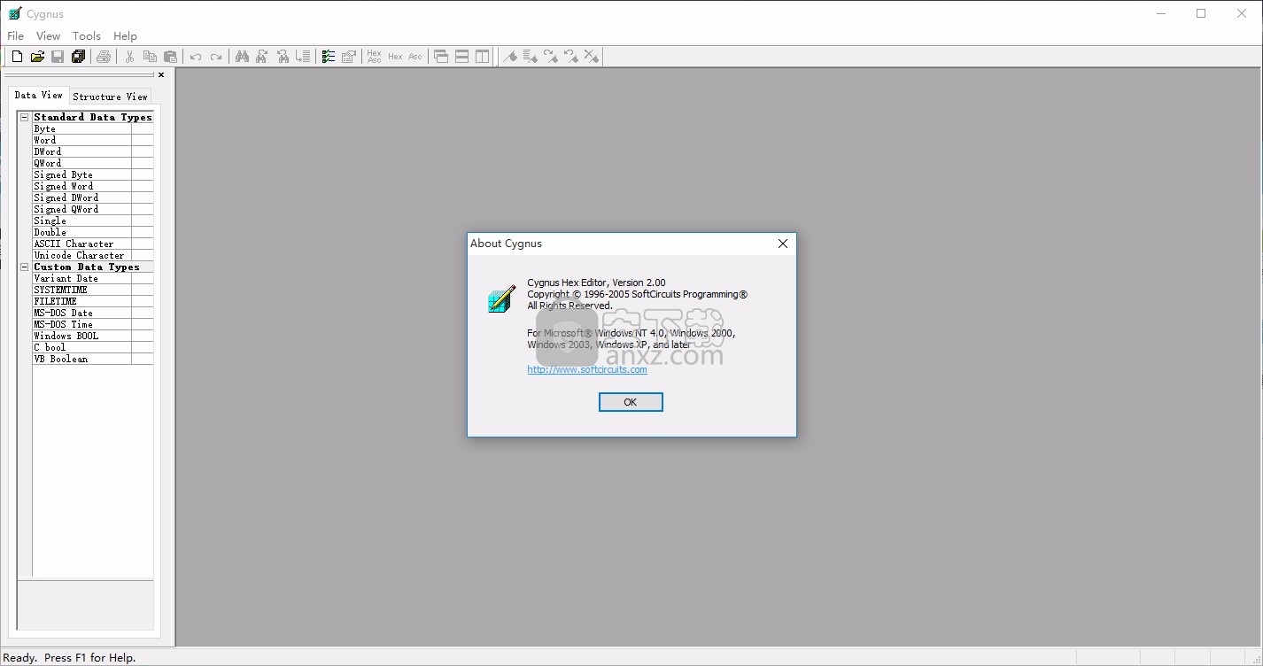Click the Cygnus icon in About dialog
This screenshot has width=1263, height=666.
click(501, 299)
